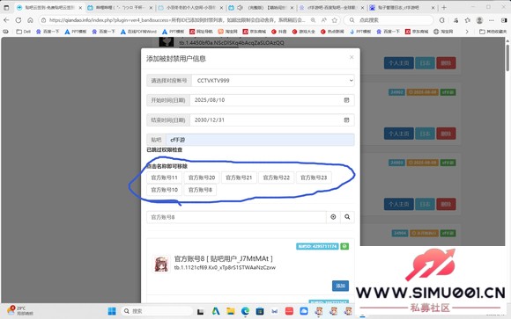Remove the 官方账号23 tag from the list
Image resolution: width=511 pixels, height=319 pixels.
click(x=314, y=178)
